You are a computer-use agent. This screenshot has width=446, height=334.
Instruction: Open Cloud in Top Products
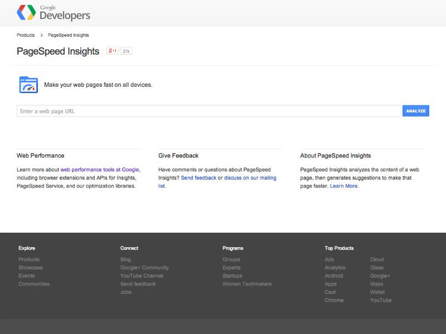(377, 259)
